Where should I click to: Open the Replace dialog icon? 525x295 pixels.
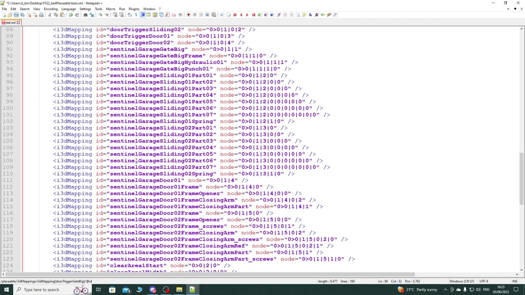(91, 15)
